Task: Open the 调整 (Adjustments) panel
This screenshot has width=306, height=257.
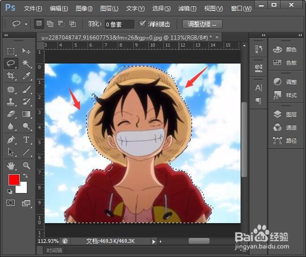Action: point(285,82)
